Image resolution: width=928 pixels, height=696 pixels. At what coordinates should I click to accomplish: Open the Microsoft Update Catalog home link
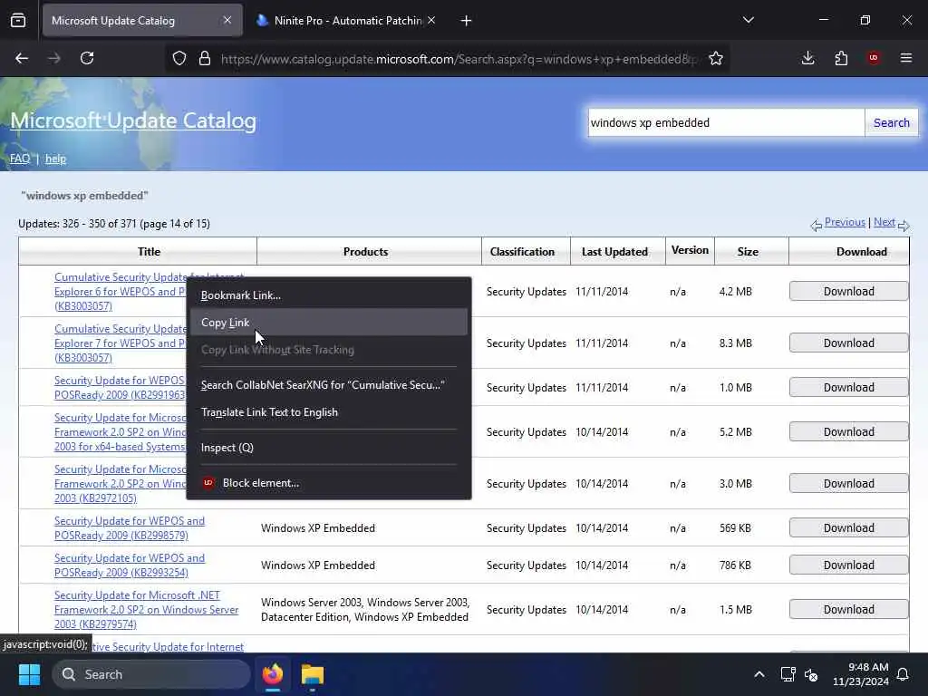133,121
